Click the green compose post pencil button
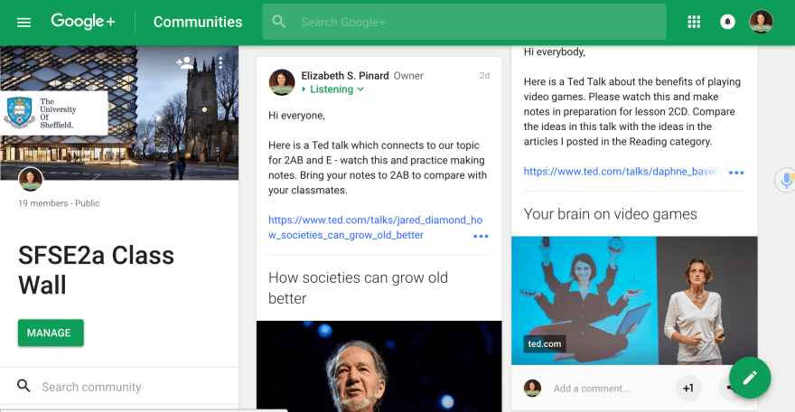 pos(749,378)
